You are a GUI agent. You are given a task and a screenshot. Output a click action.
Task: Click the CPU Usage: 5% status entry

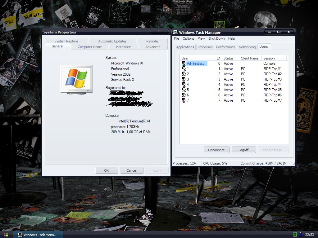[215, 163]
